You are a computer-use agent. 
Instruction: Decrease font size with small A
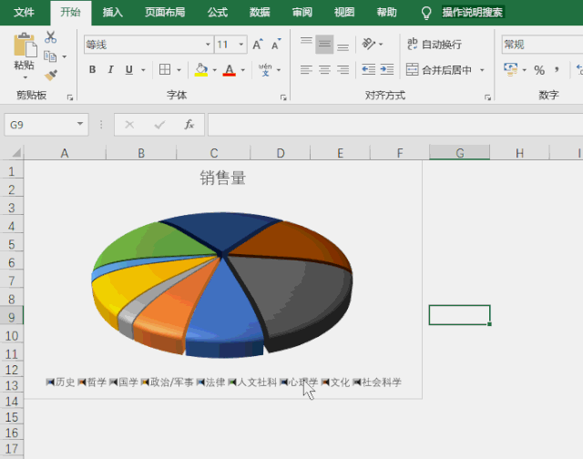tap(276, 45)
